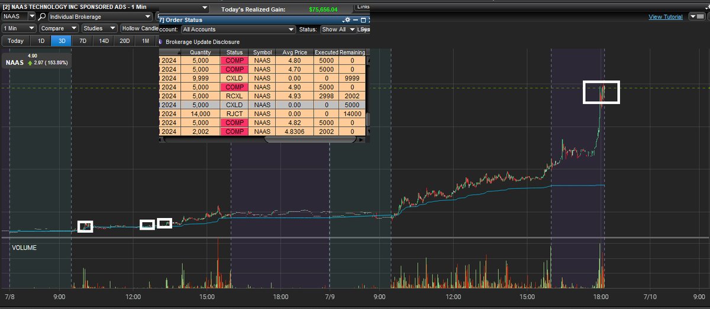The image size is (710, 309).
Task: Switch to the 20D time range
Action: coord(124,41)
